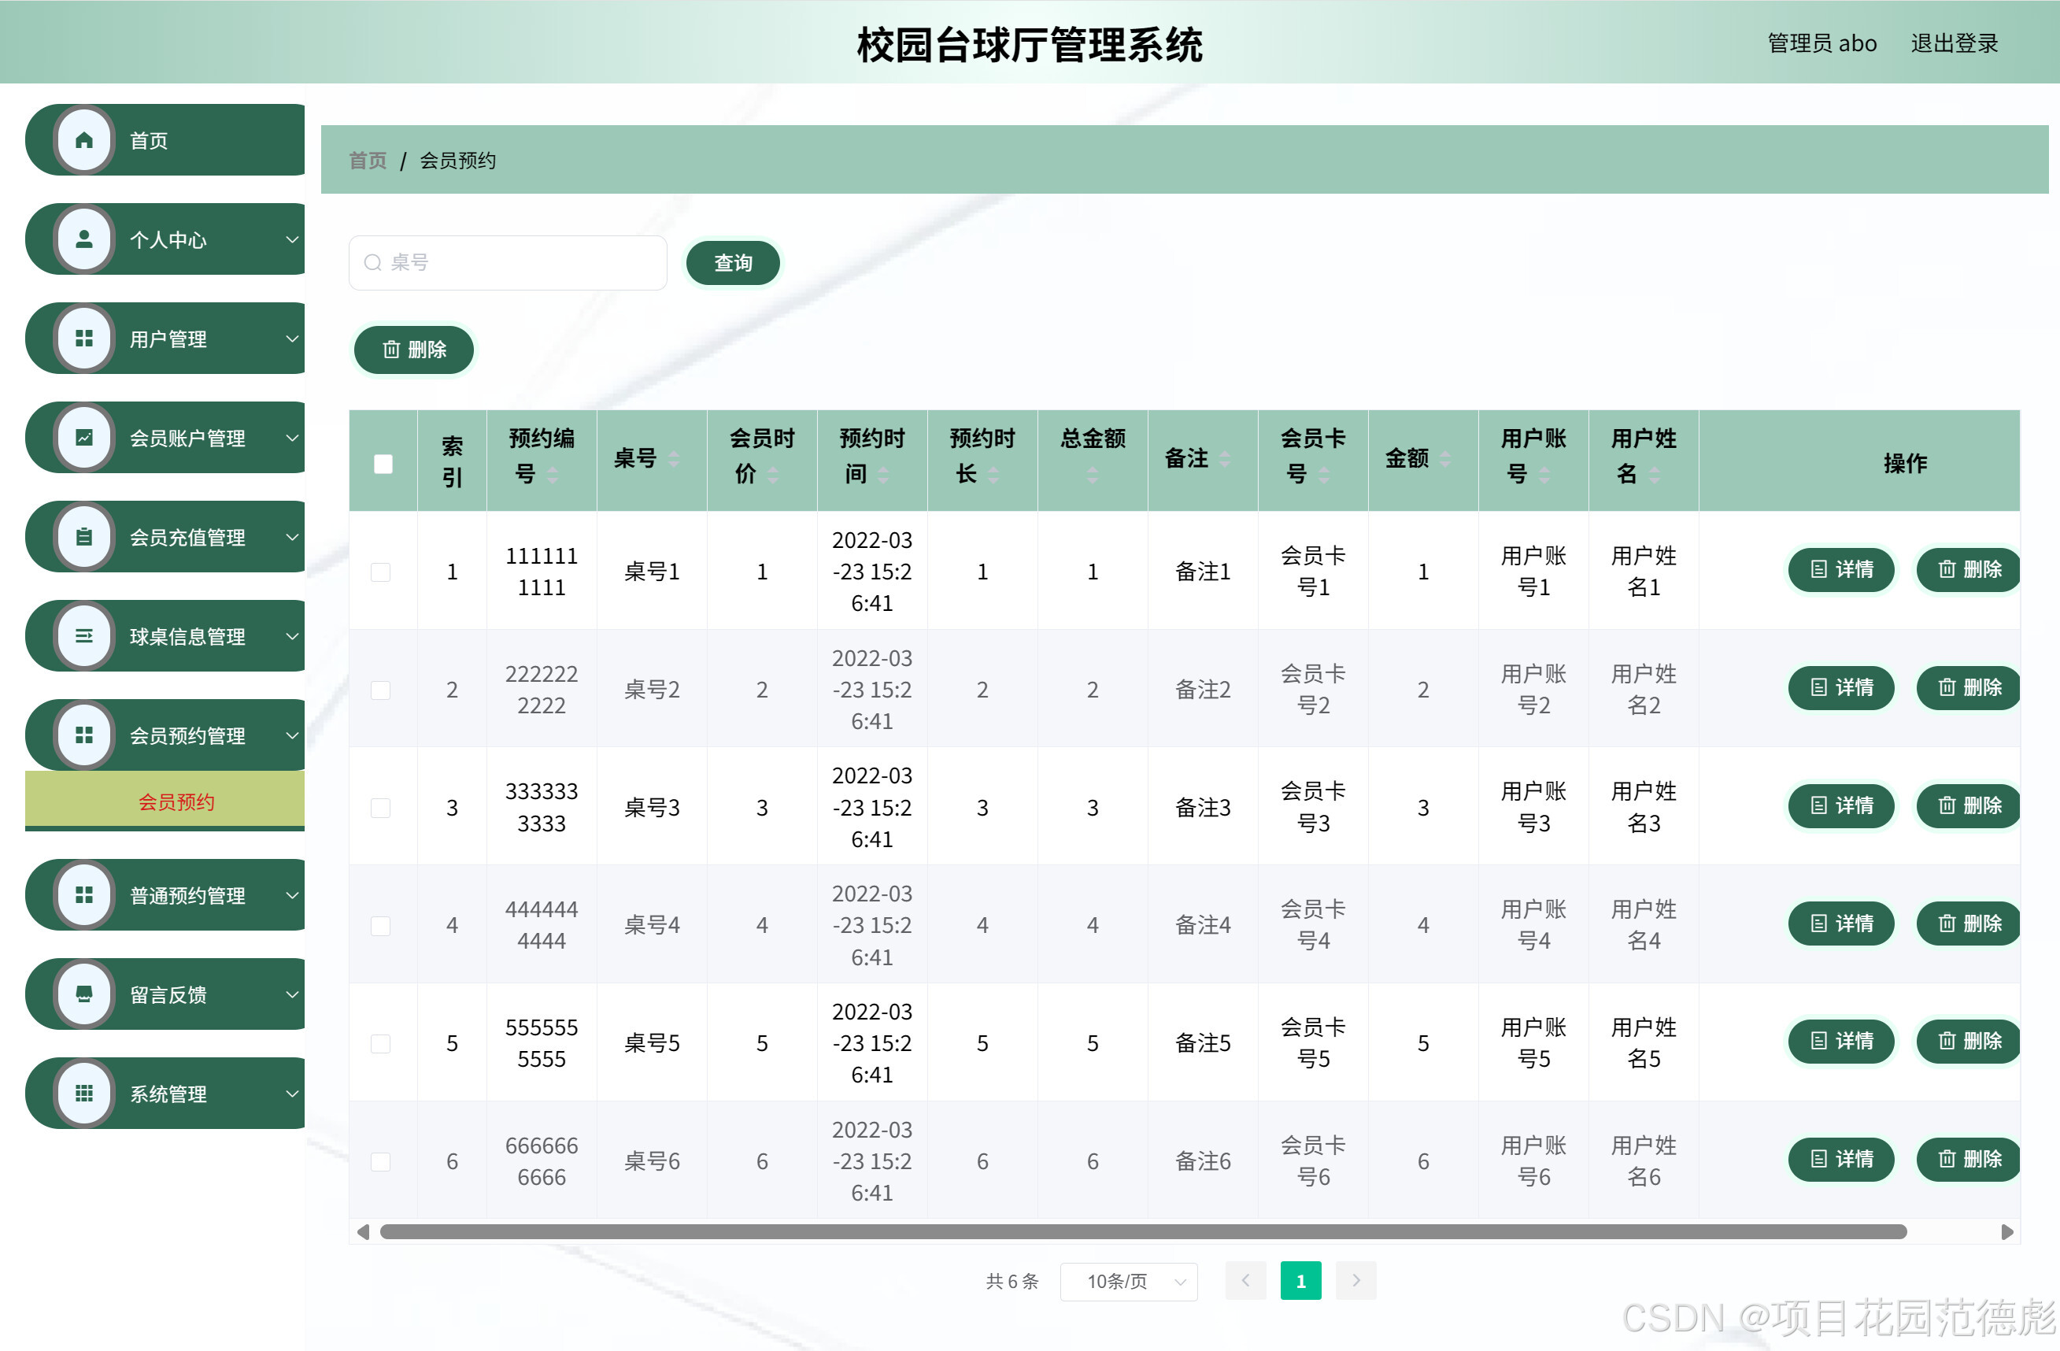Click the grid icon next to 用户管理
Image resolution: width=2060 pixels, height=1351 pixels.
[x=84, y=339]
